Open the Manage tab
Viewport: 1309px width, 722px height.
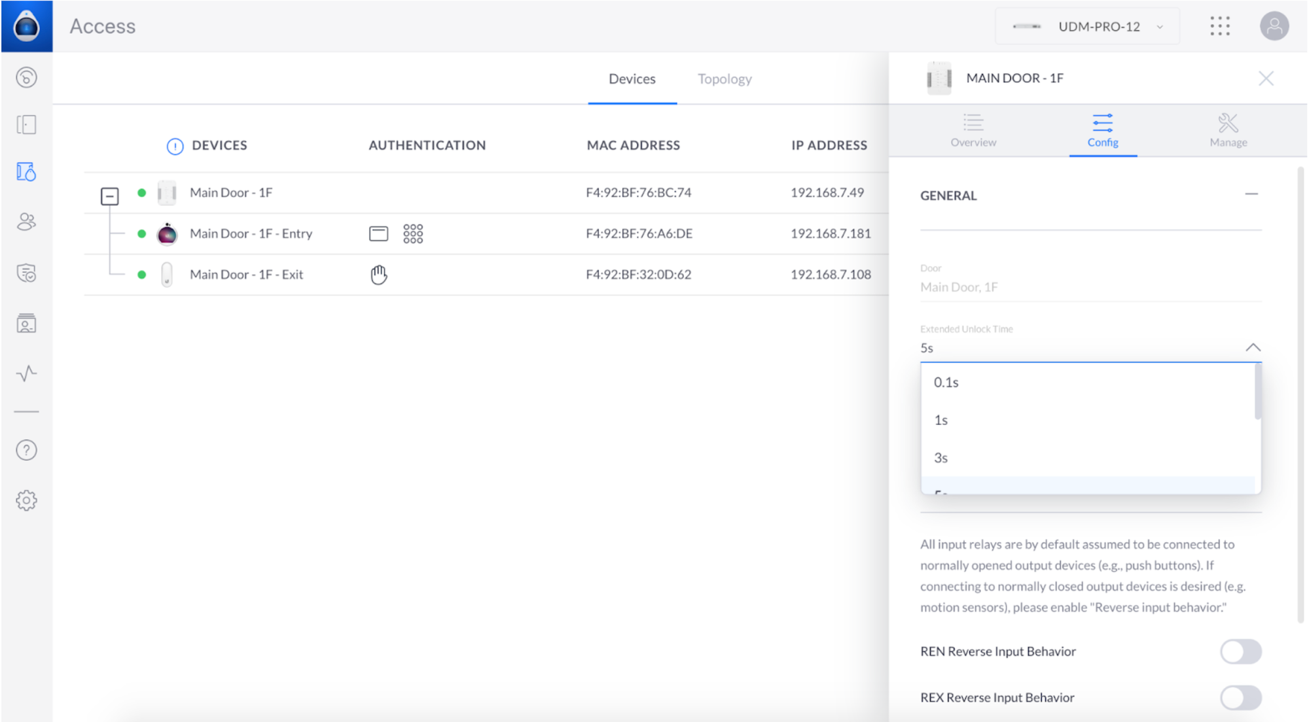pyautogui.click(x=1228, y=130)
